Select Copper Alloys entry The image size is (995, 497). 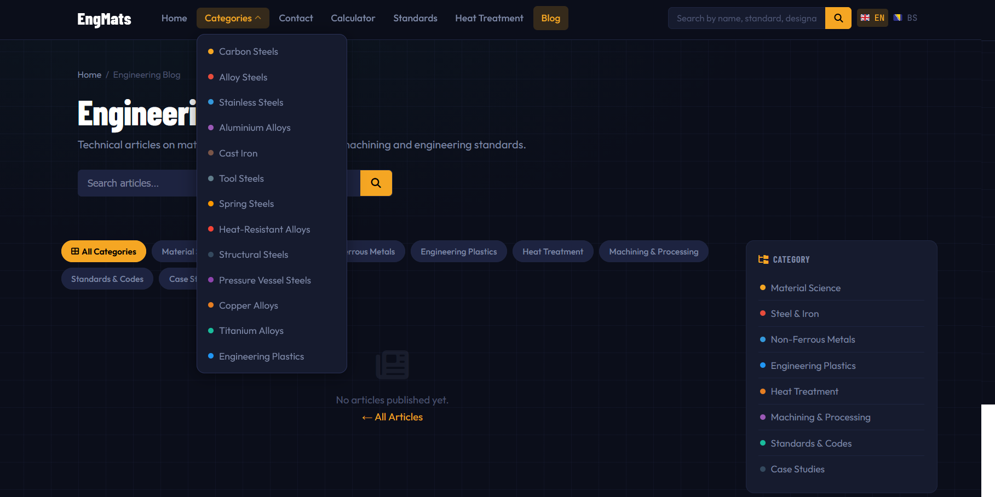point(272,305)
